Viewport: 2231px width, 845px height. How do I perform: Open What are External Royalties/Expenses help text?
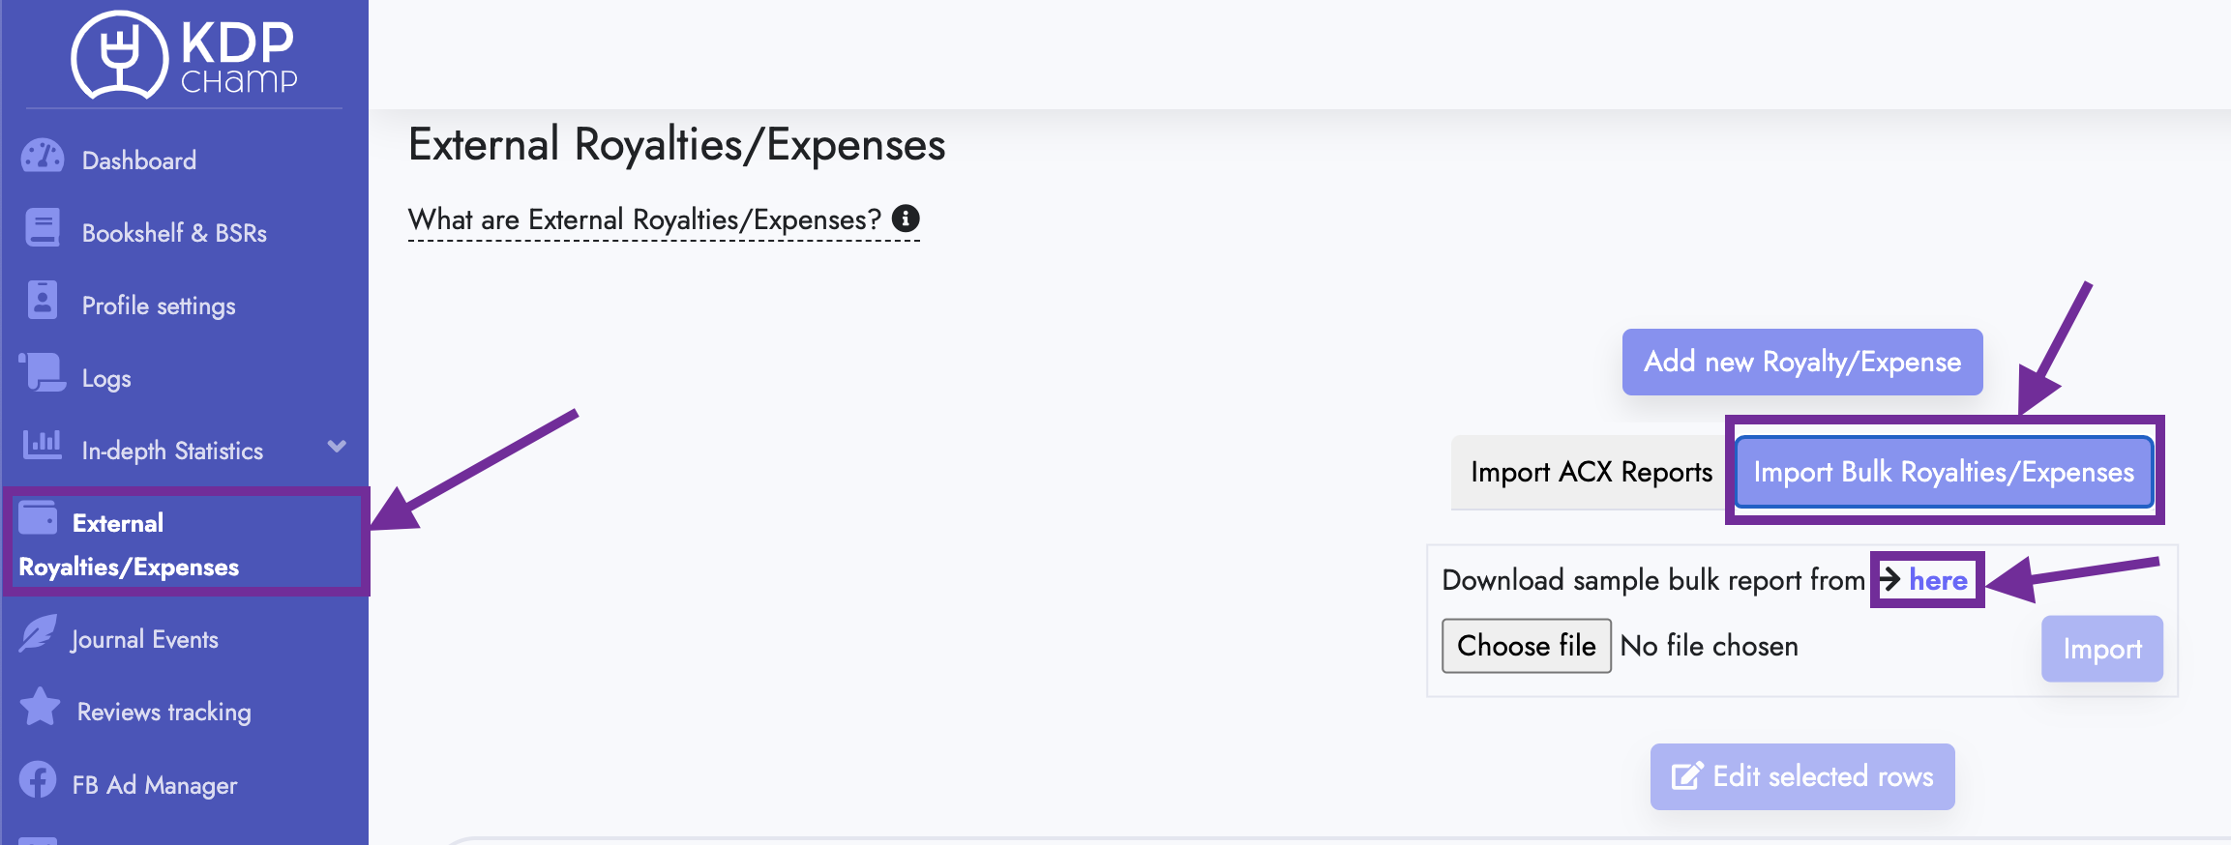[x=645, y=219]
